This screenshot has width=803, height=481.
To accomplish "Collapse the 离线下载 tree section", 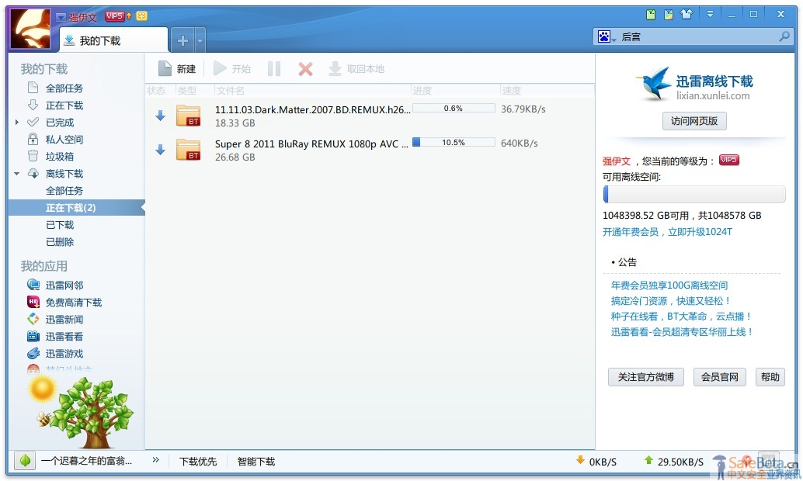I will [17, 174].
